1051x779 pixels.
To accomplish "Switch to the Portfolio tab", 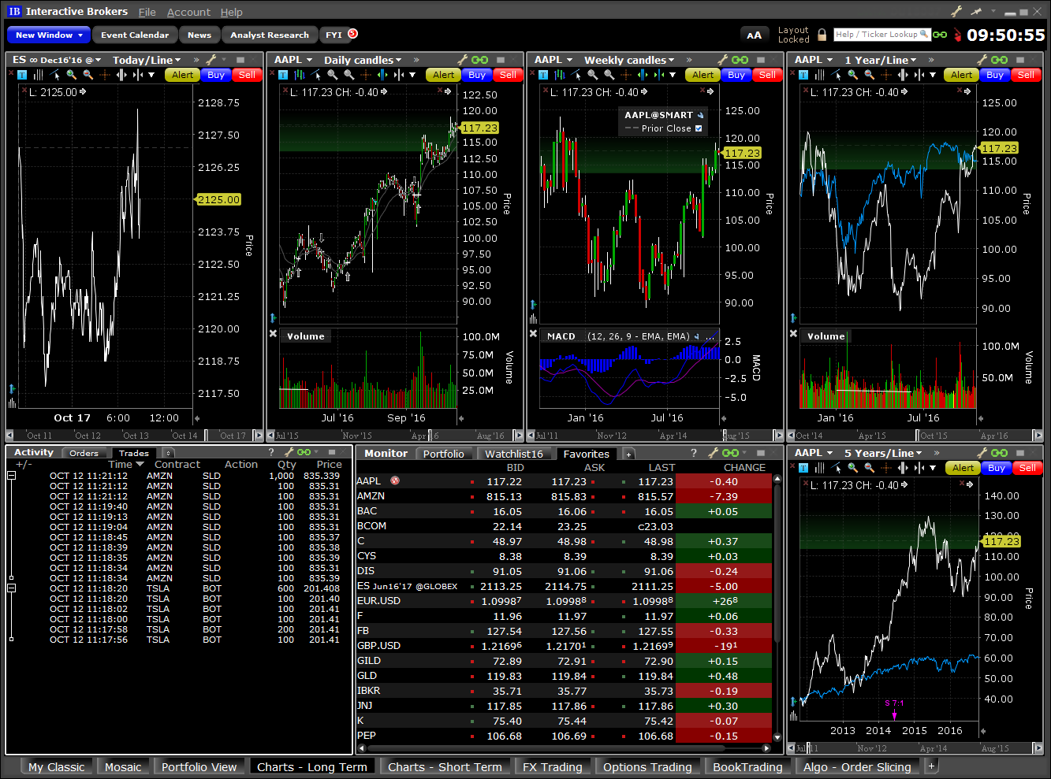I will 444,453.
